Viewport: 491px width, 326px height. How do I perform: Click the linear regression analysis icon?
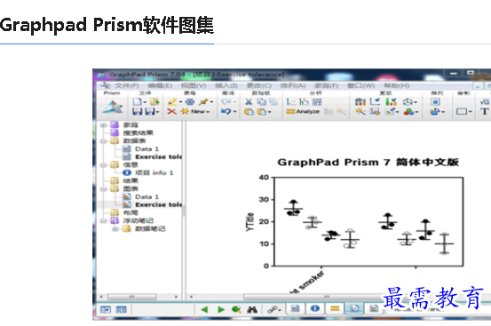point(291,102)
